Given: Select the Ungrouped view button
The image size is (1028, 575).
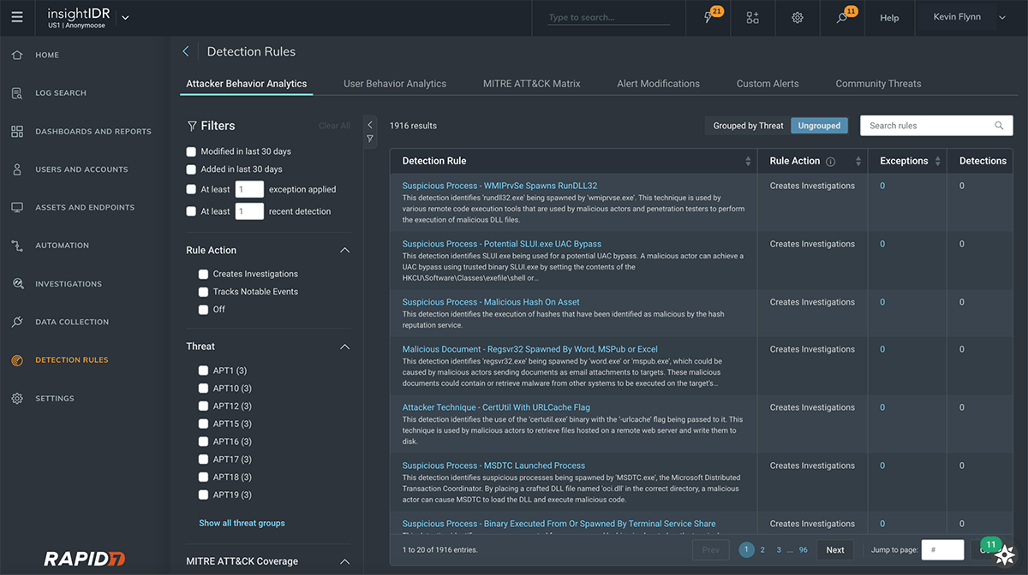Looking at the screenshot, I should point(819,126).
